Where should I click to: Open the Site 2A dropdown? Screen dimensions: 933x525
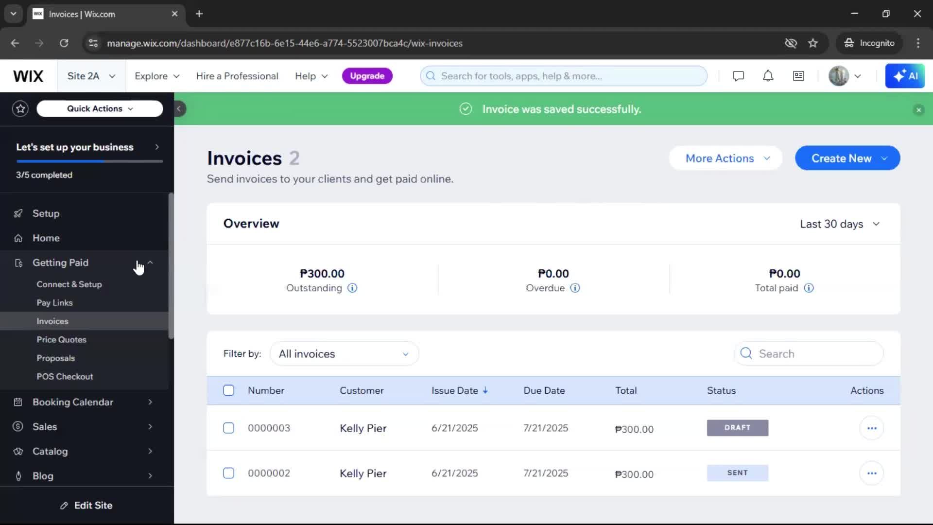click(91, 76)
